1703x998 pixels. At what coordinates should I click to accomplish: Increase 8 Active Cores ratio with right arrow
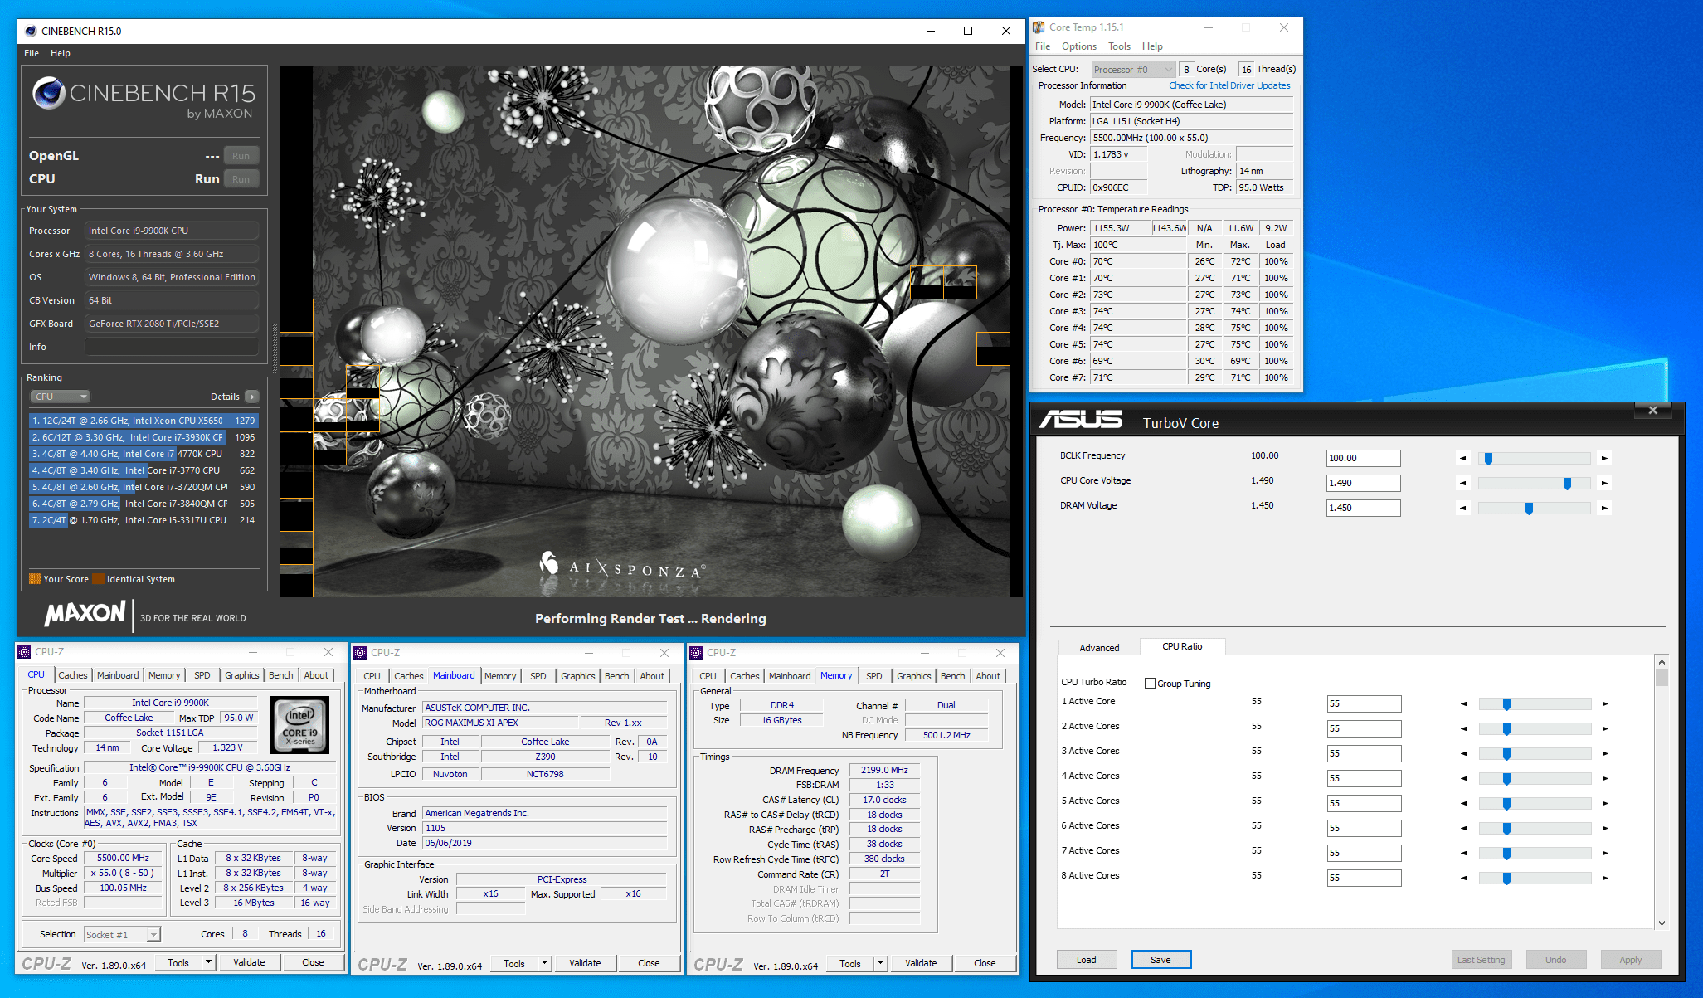[1605, 878]
